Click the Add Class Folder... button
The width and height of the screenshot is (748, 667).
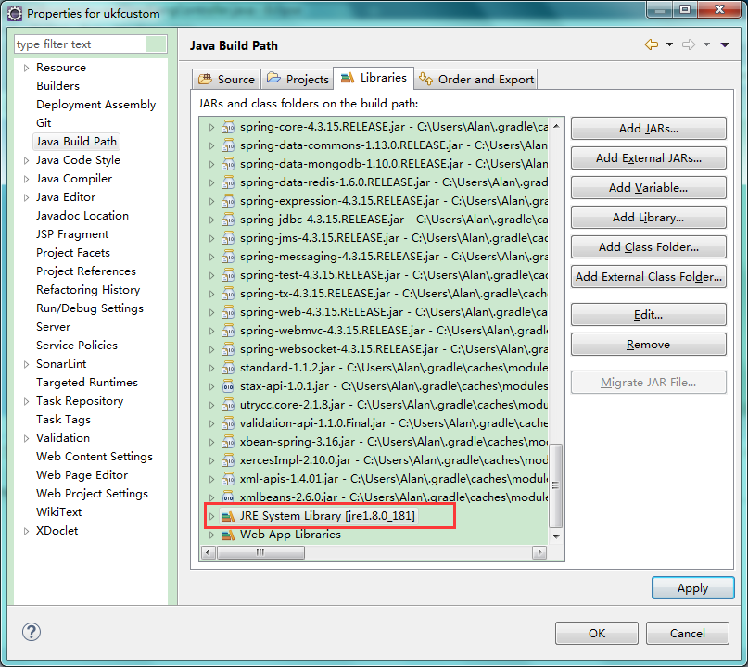point(648,247)
